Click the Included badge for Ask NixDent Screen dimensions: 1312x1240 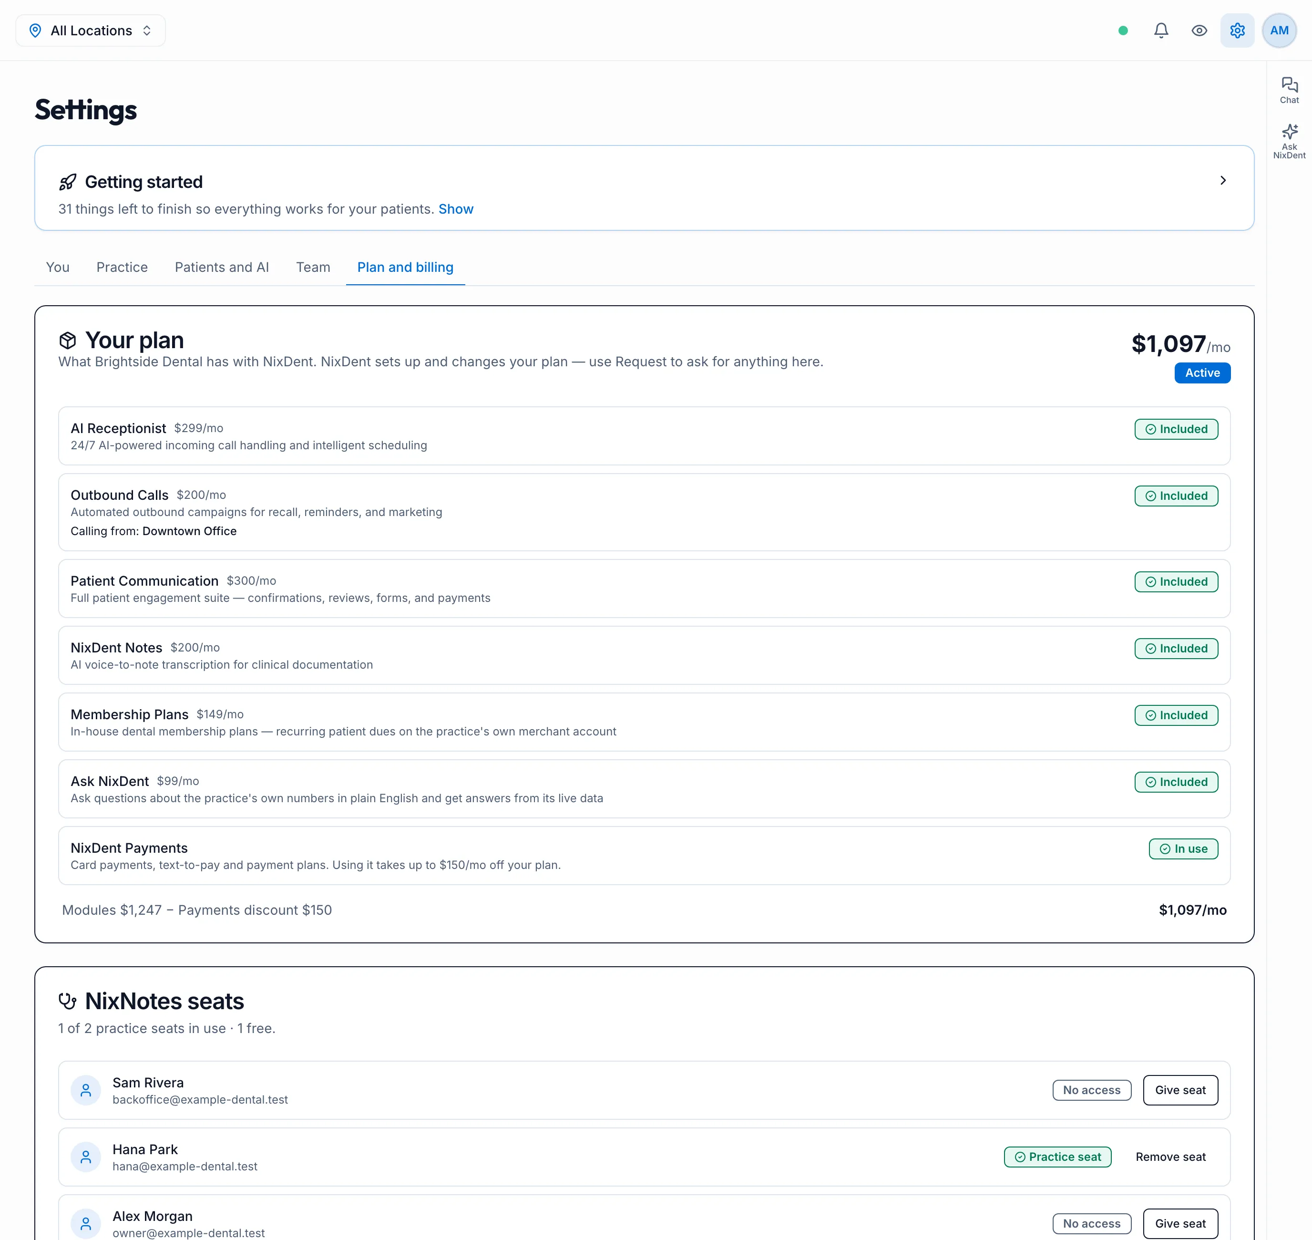[x=1177, y=782]
